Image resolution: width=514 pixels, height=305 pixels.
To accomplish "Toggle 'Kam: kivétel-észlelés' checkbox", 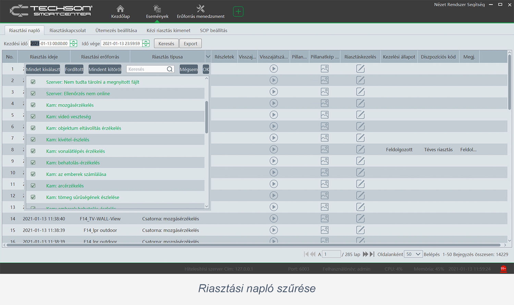I will point(33,140).
